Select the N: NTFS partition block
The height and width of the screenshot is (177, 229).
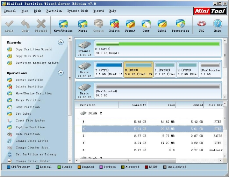tap(187, 70)
